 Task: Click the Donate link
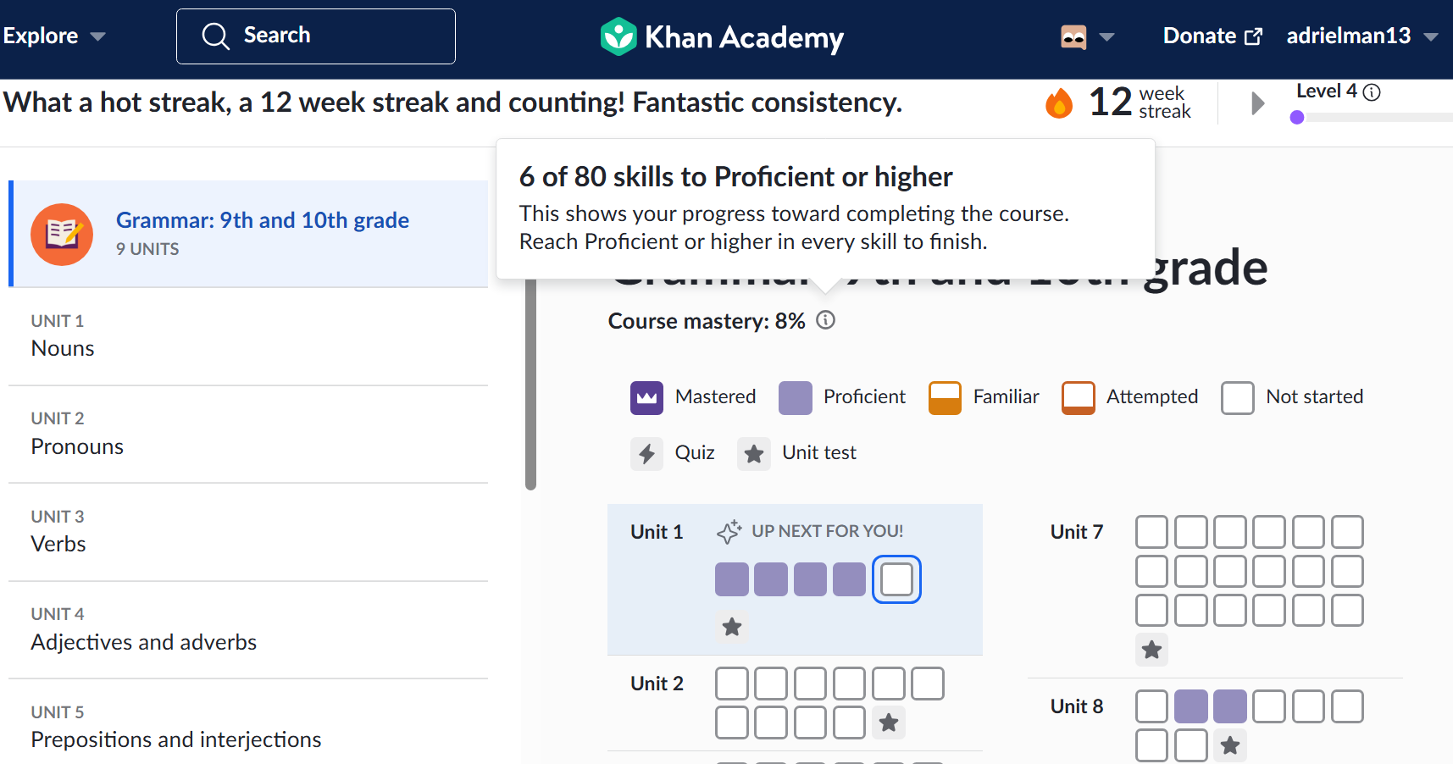point(1212,36)
